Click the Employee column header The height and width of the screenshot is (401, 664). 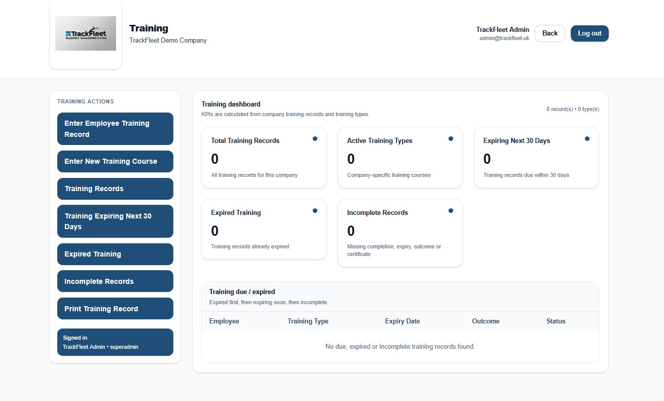point(224,321)
